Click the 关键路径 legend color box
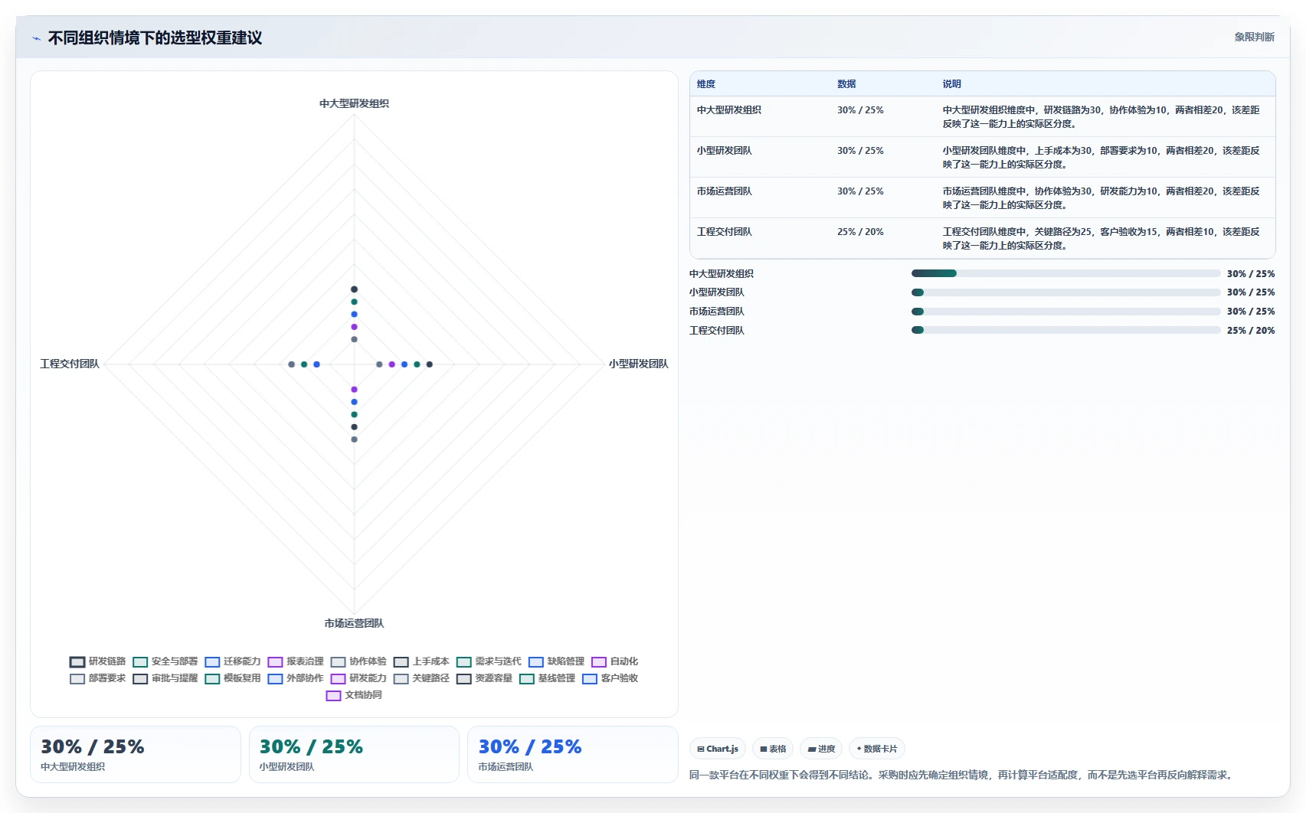The image size is (1306, 813). coord(401,679)
